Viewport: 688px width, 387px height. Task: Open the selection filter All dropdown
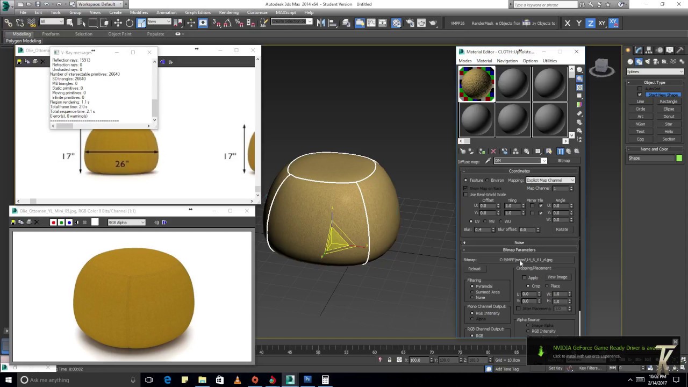(52, 21)
